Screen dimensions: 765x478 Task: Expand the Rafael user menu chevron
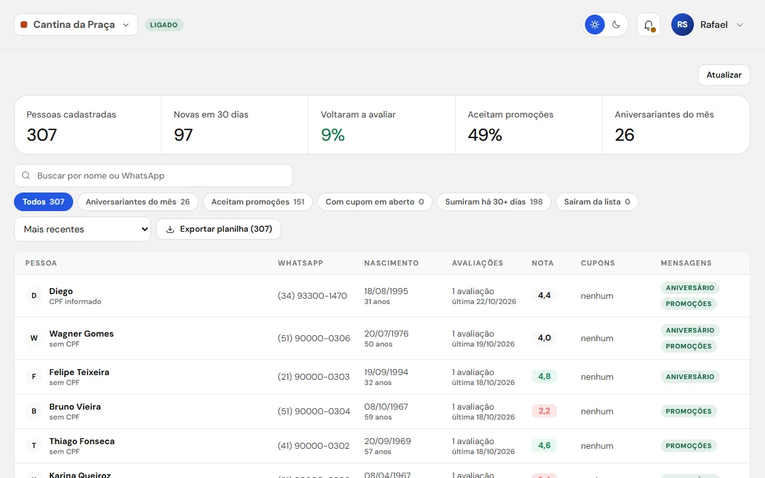(x=740, y=25)
